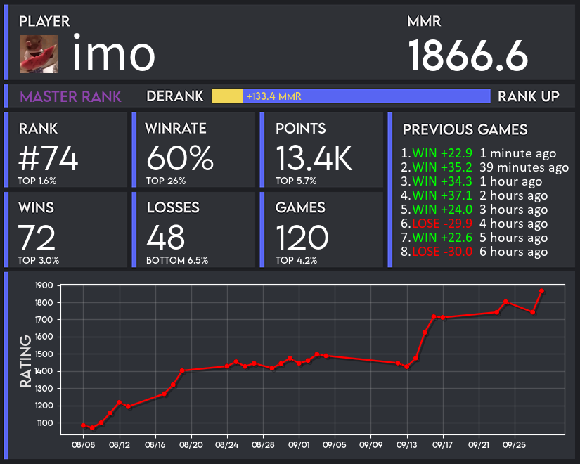Click TOP 26% under winrate
Image resolution: width=580 pixels, height=464 pixels.
(x=166, y=181)
